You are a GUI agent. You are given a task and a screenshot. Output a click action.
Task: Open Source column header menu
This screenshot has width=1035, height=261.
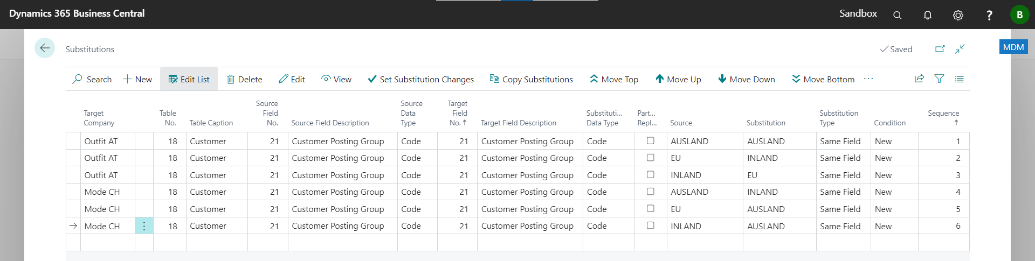click(681, 123)
